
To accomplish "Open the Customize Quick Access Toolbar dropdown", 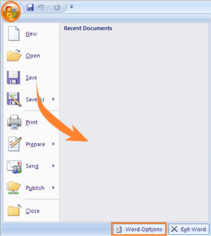I will tap(71, 7).
